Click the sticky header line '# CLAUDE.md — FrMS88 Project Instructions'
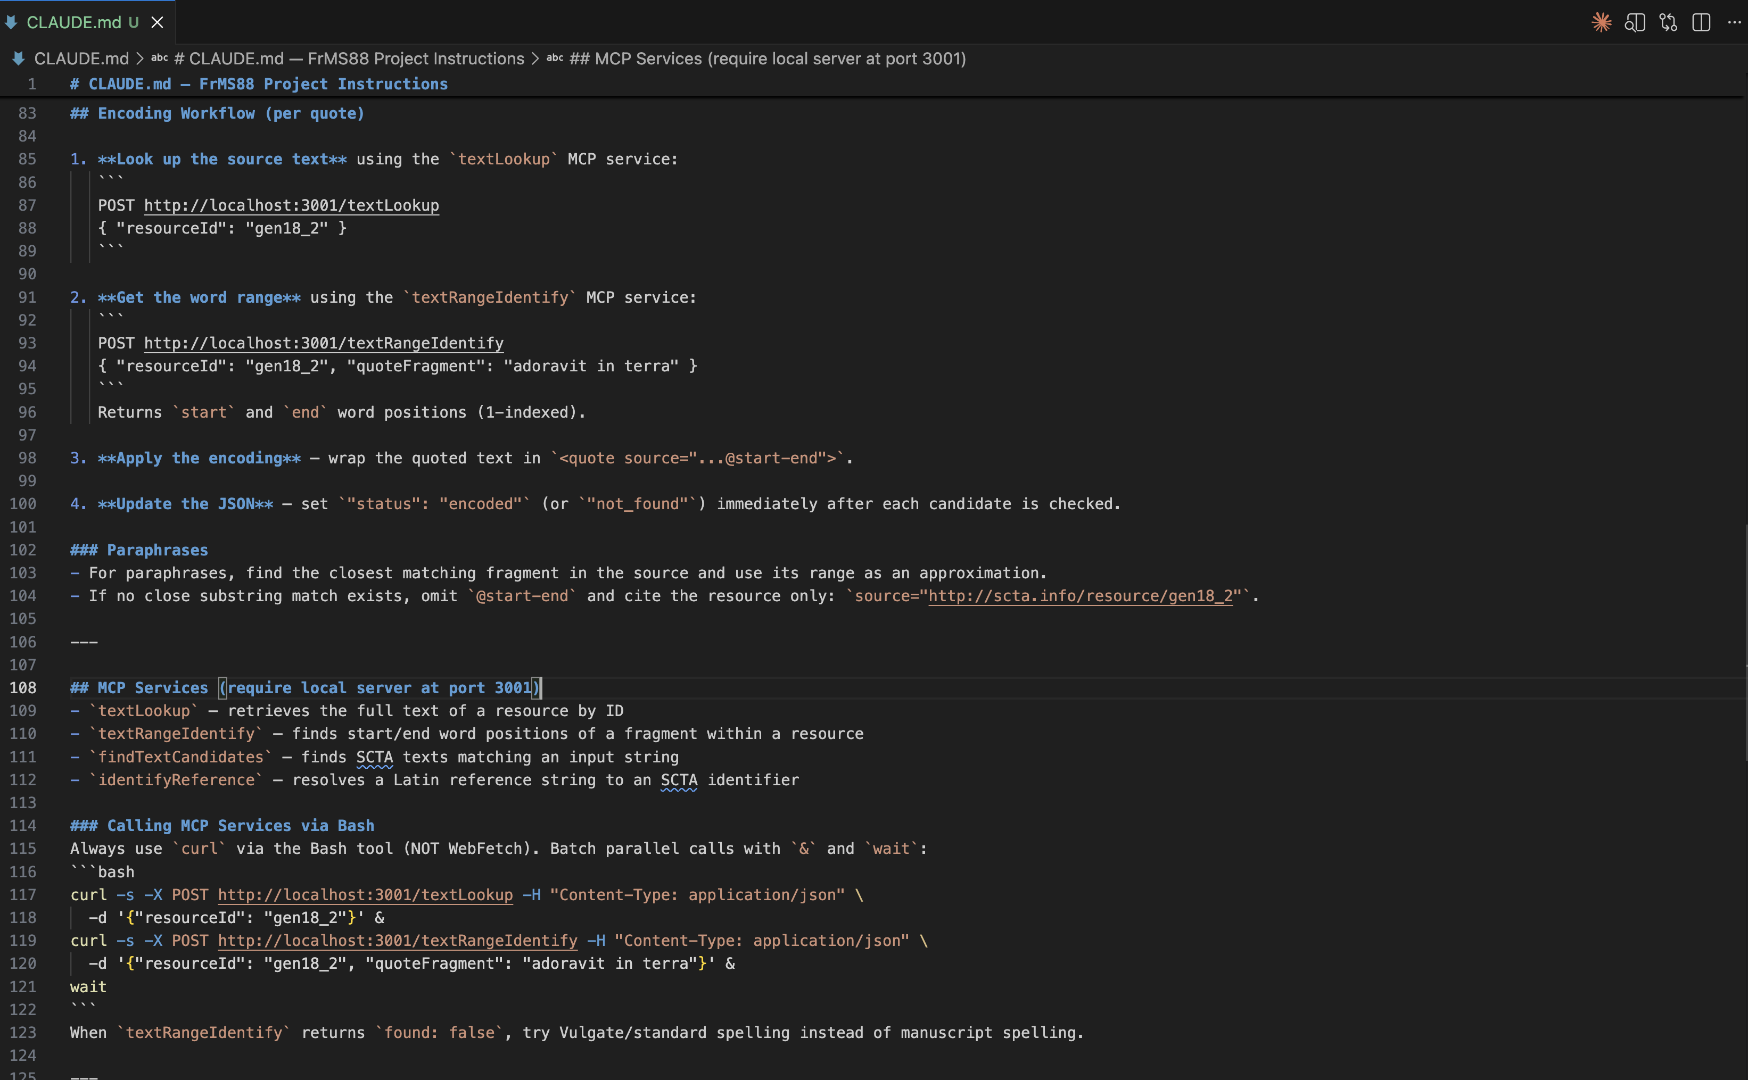1748x1080 pixels. coord(259,84)
